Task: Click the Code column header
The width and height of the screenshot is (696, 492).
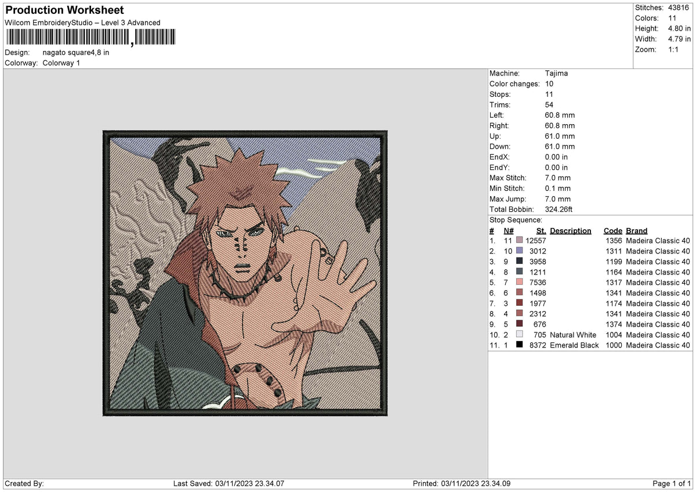Action: pyautogui.click(x=612, y=231)
